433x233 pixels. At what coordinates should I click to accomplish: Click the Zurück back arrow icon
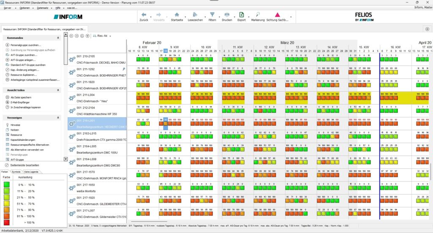144,14
